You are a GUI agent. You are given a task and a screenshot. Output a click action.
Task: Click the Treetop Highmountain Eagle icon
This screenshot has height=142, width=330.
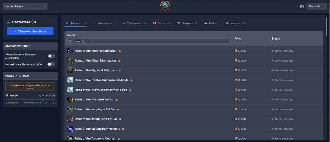[70, 80]
